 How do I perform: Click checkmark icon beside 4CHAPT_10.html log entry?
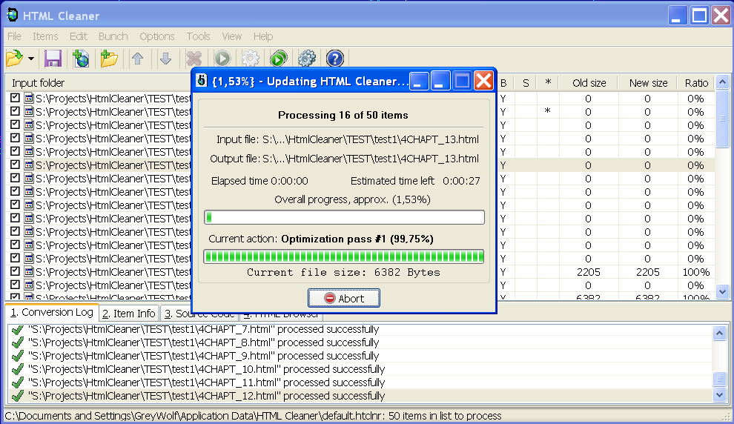[18, 369]
